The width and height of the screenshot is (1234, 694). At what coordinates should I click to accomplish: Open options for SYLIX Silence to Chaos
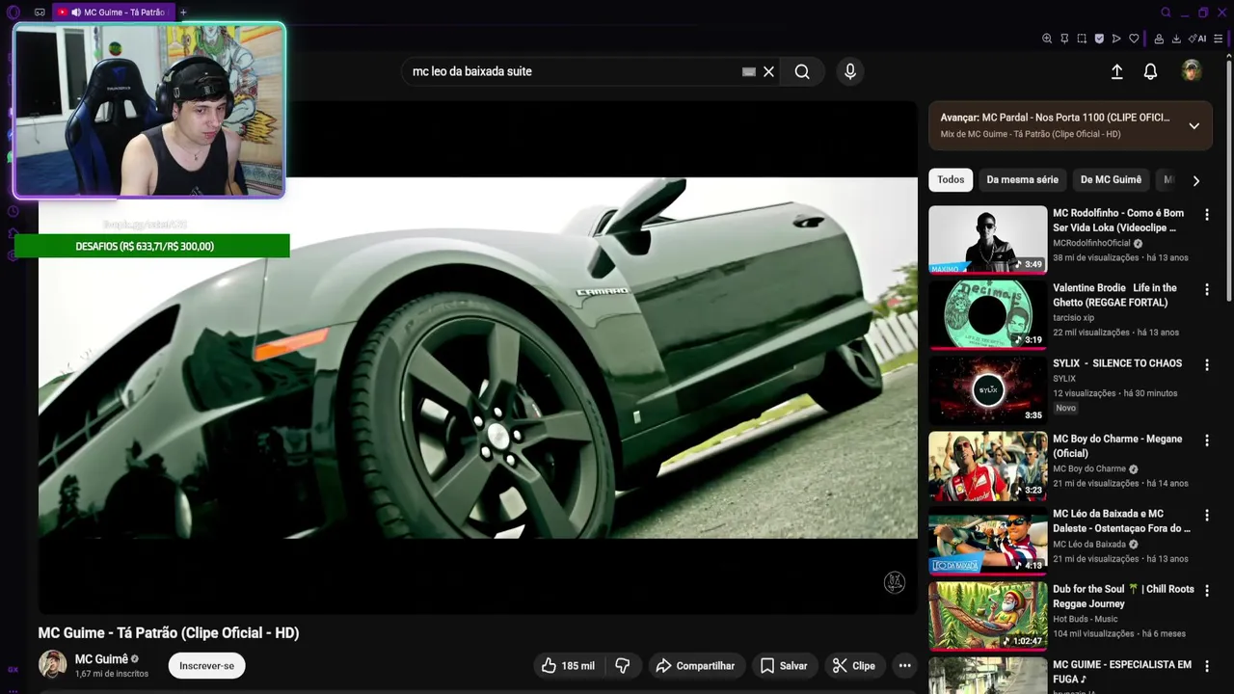pyautogui.click(x=1206, y=364)
